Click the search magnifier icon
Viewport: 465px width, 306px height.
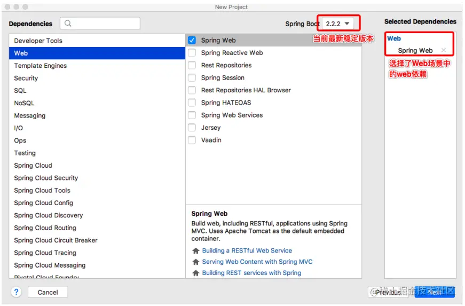point(68,23)
